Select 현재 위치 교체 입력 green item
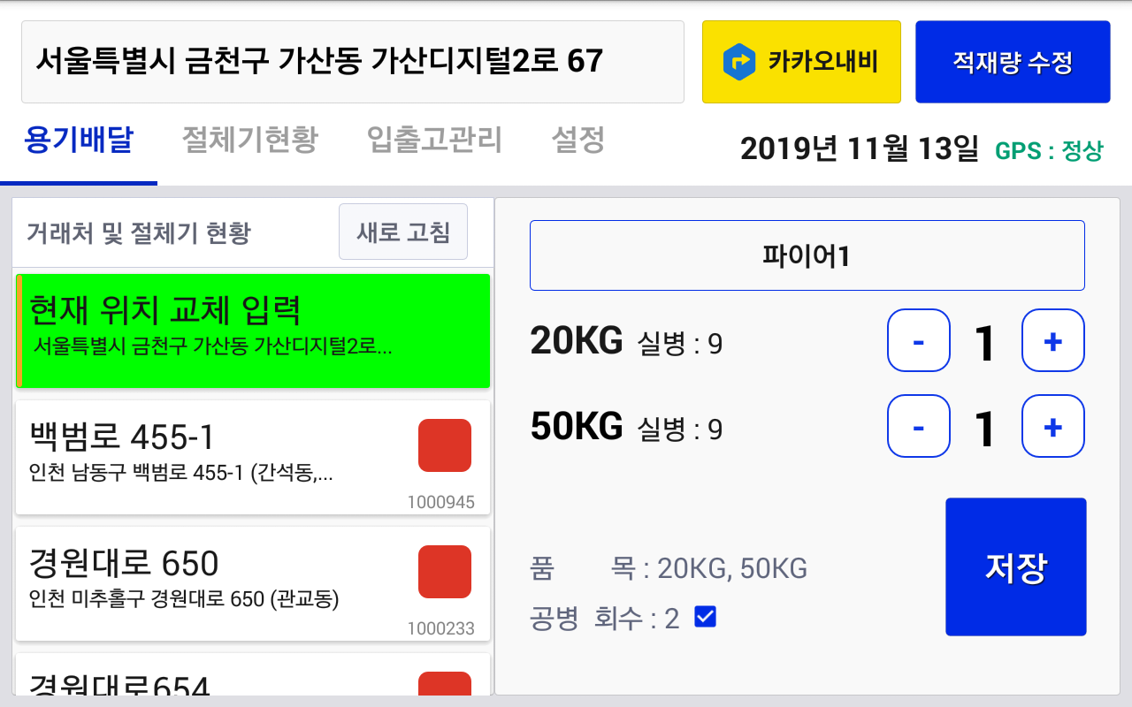Viewport: 1132px width, 707px height. [x=253, y=331]
